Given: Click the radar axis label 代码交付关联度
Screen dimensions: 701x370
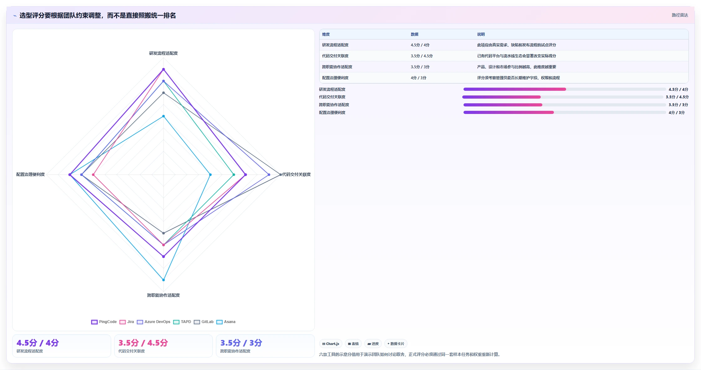Looking at the screenshot, I should click(296, 174).
